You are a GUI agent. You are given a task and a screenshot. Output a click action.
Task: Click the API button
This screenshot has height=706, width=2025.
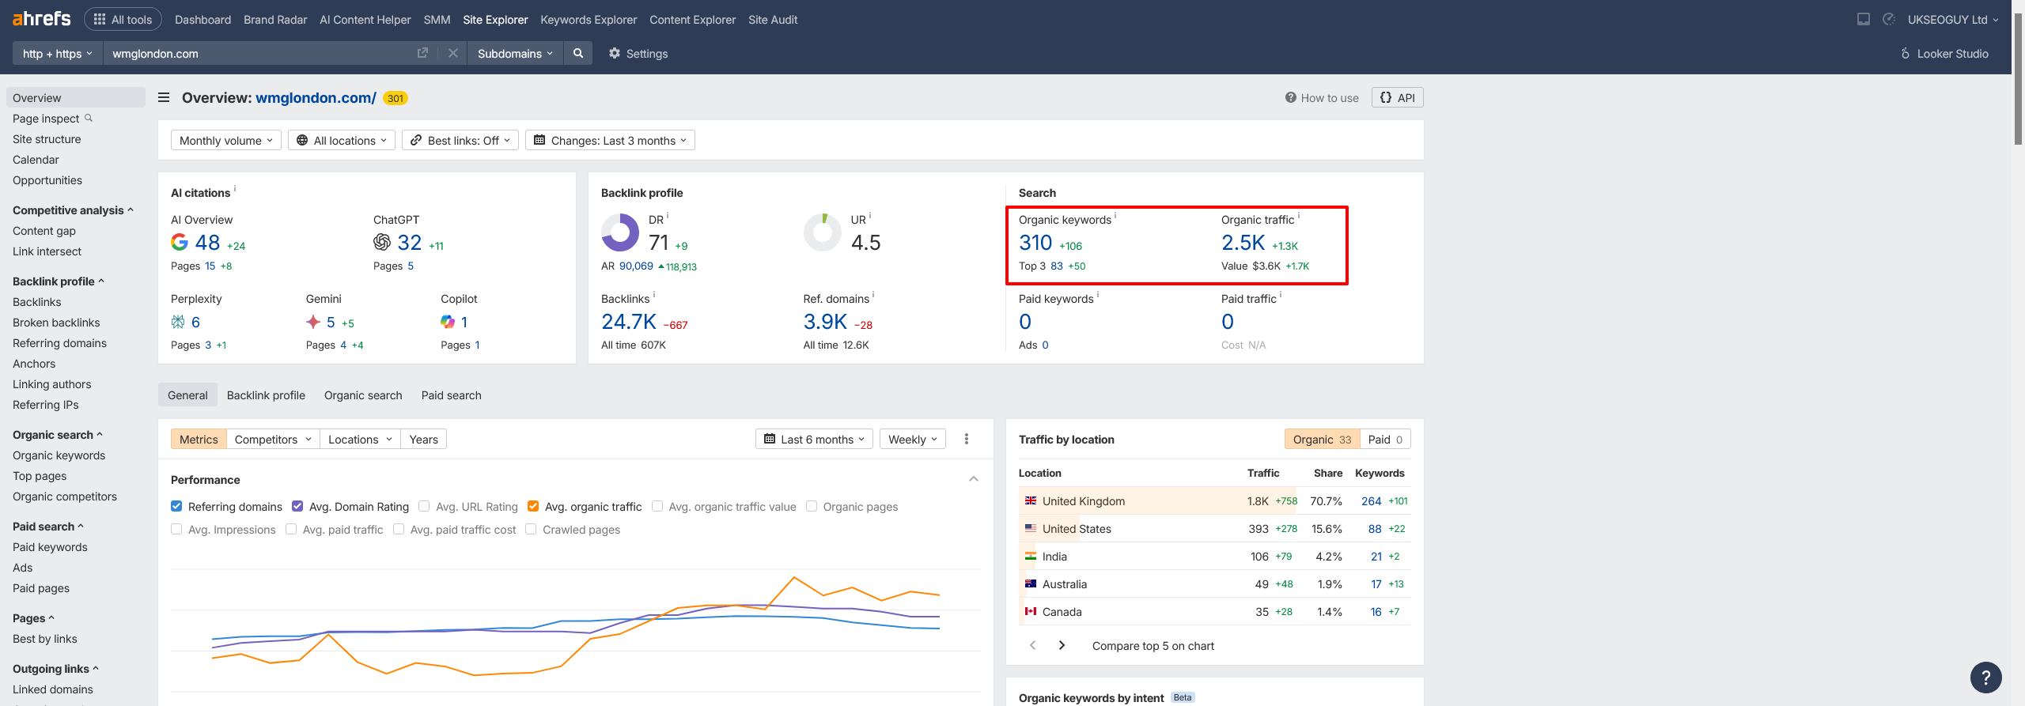point(1397,97)
